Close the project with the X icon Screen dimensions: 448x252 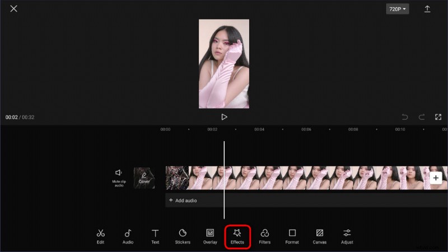tap(13, 8)
